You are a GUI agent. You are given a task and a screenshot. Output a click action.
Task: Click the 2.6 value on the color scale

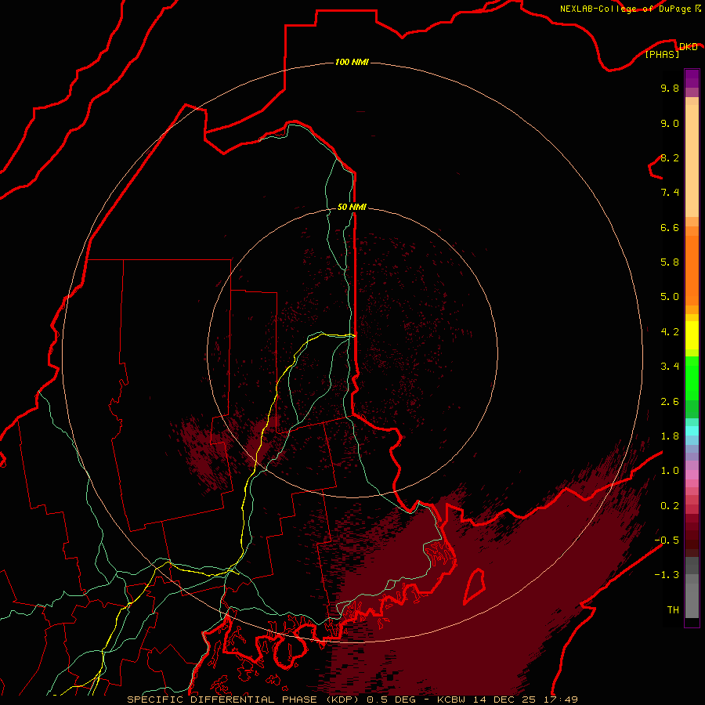670,402
